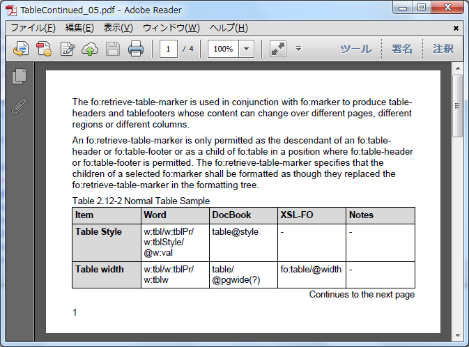
Task: Click the vertical scrollbar up arrow
Action: 458,68
